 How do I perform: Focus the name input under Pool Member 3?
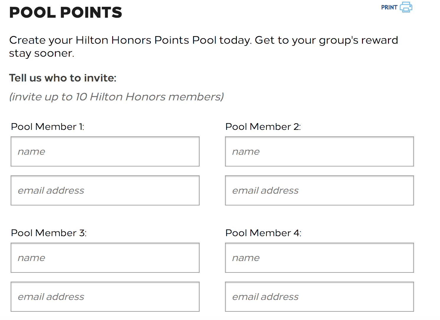[105, 258]
